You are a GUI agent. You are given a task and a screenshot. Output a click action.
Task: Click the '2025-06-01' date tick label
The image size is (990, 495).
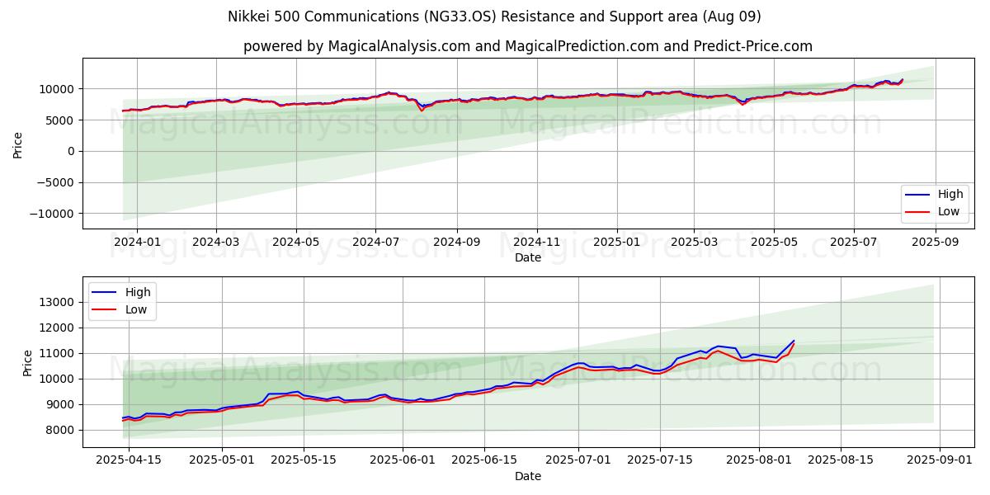pos(402,461)
